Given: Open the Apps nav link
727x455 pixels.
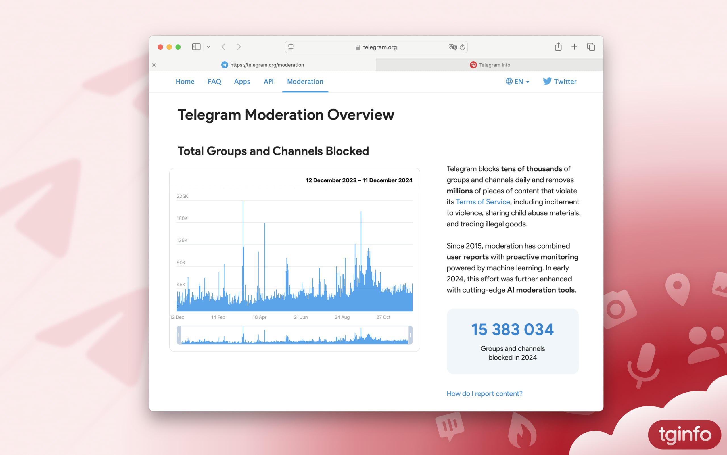Looking at the screenshot, I should (242, 82).
